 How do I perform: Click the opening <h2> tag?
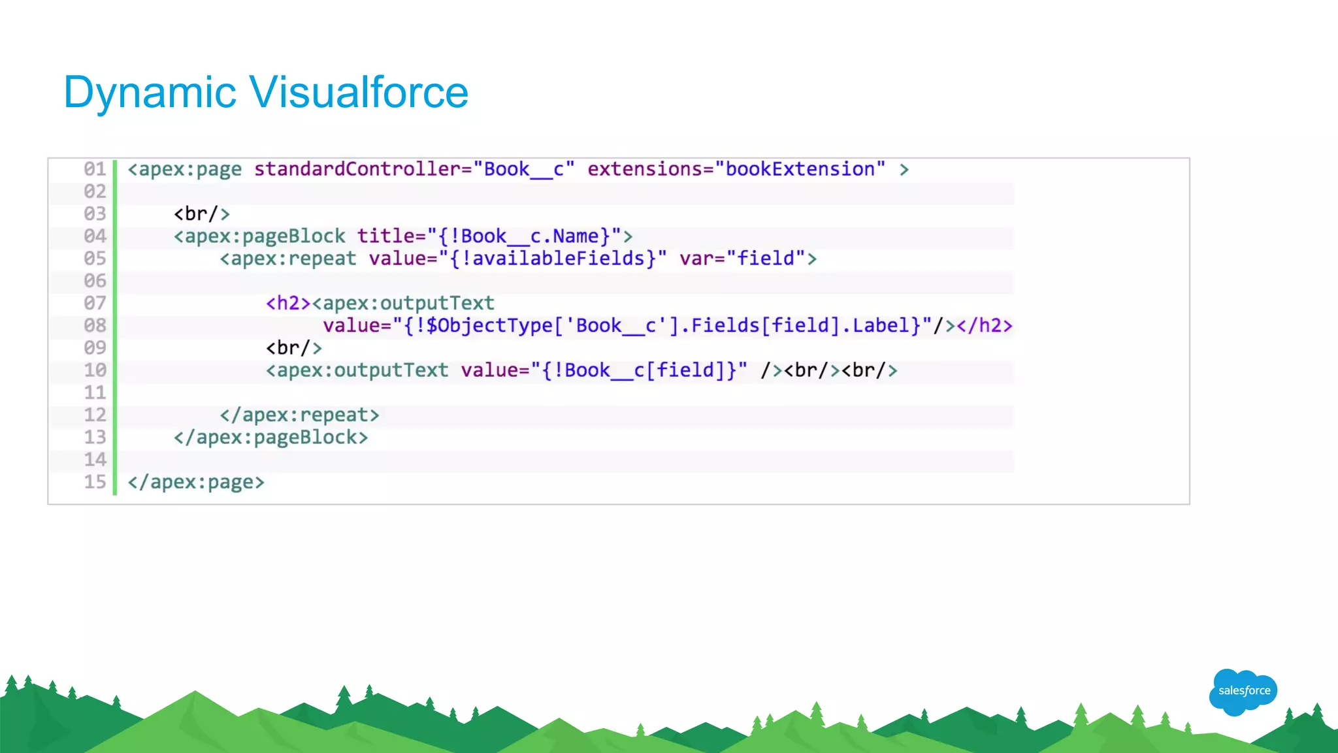click(x=288, y=303)
